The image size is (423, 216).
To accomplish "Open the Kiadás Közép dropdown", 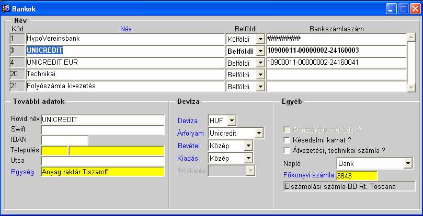I will pyautogui.click(x=248, y=159).
